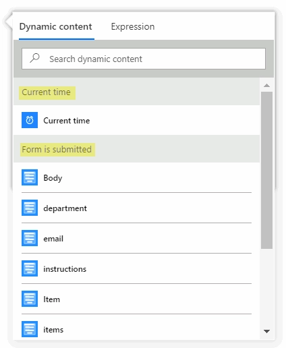Select the Dynamic content tab
Image resolution: width=286 pixels, height=348 pixels.
tap(56, 26)
